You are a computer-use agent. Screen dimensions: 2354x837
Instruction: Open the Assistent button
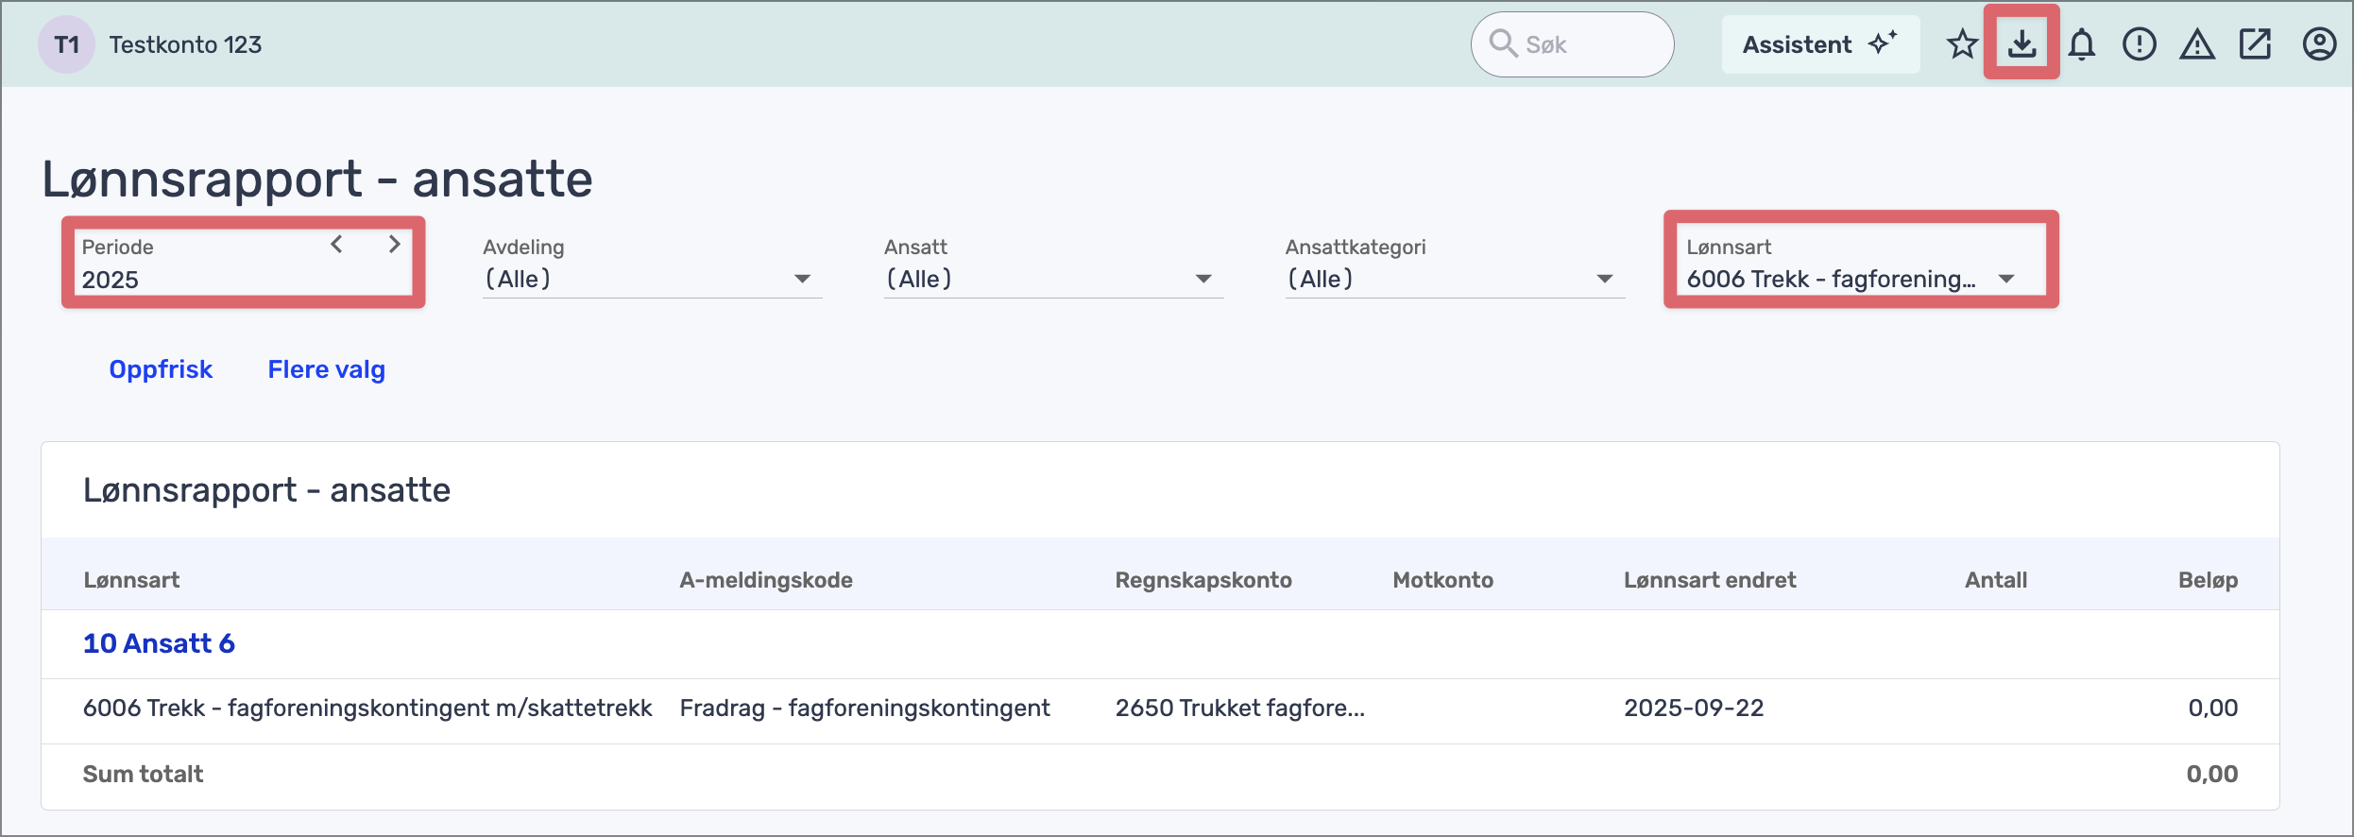click(x=1819, y=44)
